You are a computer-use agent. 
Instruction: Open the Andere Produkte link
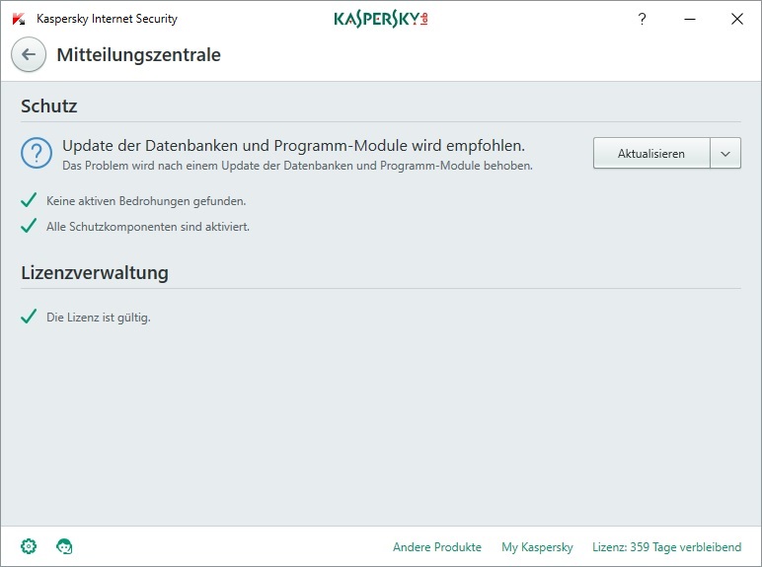coord(437,547)
